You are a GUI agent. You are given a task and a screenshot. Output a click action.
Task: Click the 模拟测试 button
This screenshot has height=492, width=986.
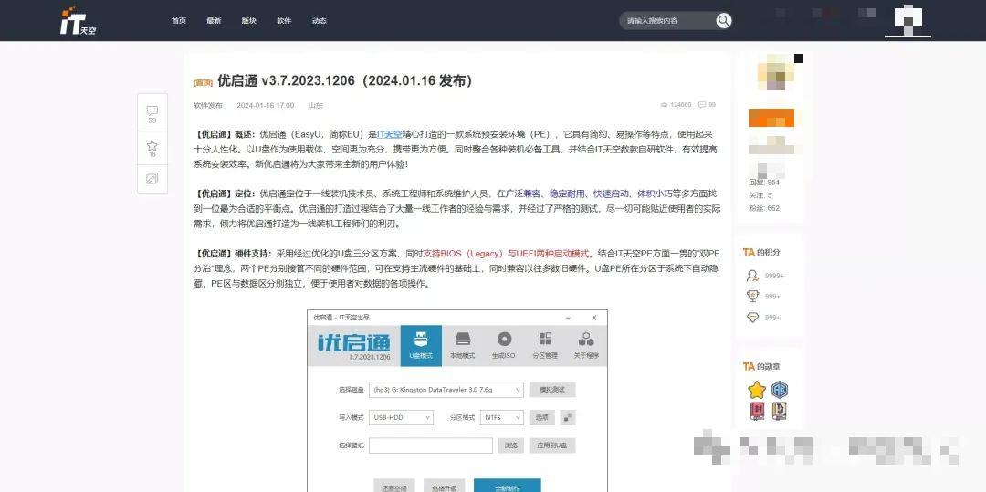[552, 390]
